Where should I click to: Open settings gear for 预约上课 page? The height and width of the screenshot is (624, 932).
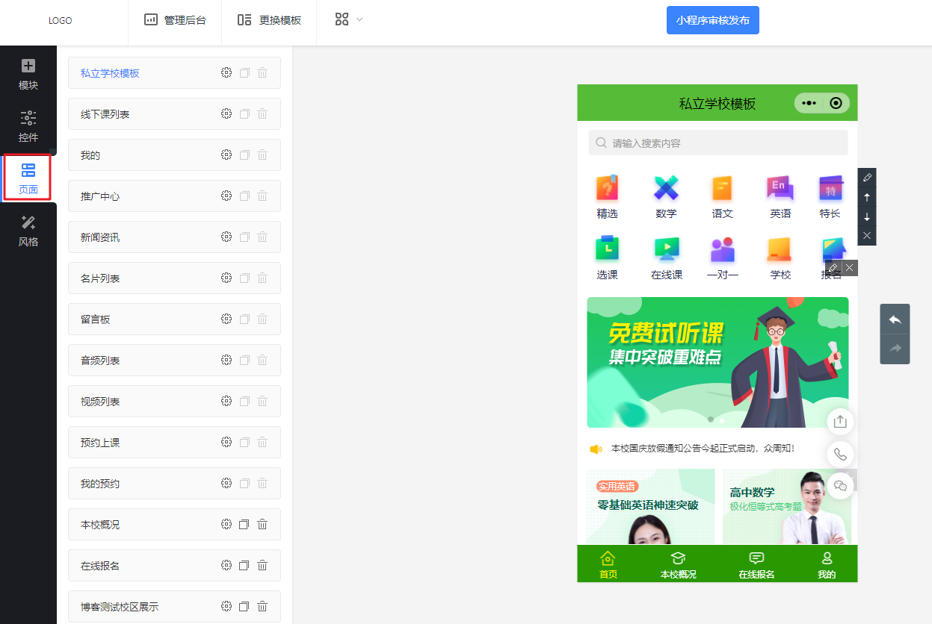click(x=226, y=442)
